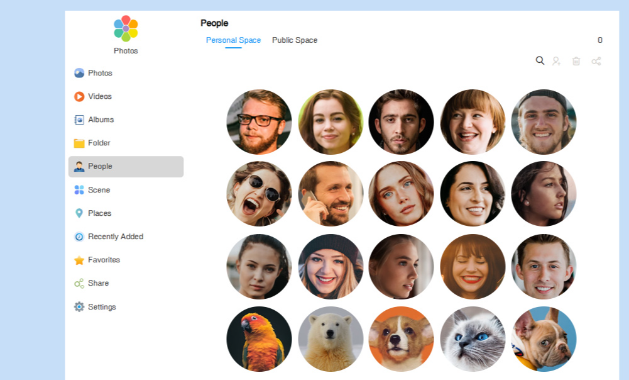This screenshot has width=629, height=380.
Task: Open the woman with sunglasses thumbnail
Action: coord(259,194)
